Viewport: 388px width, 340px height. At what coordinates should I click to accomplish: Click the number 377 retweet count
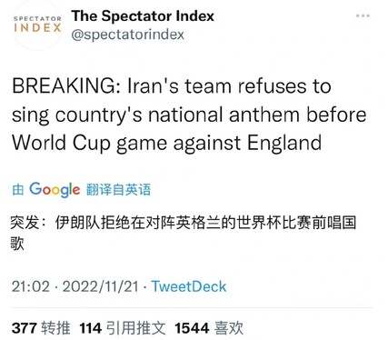point(25,328)
